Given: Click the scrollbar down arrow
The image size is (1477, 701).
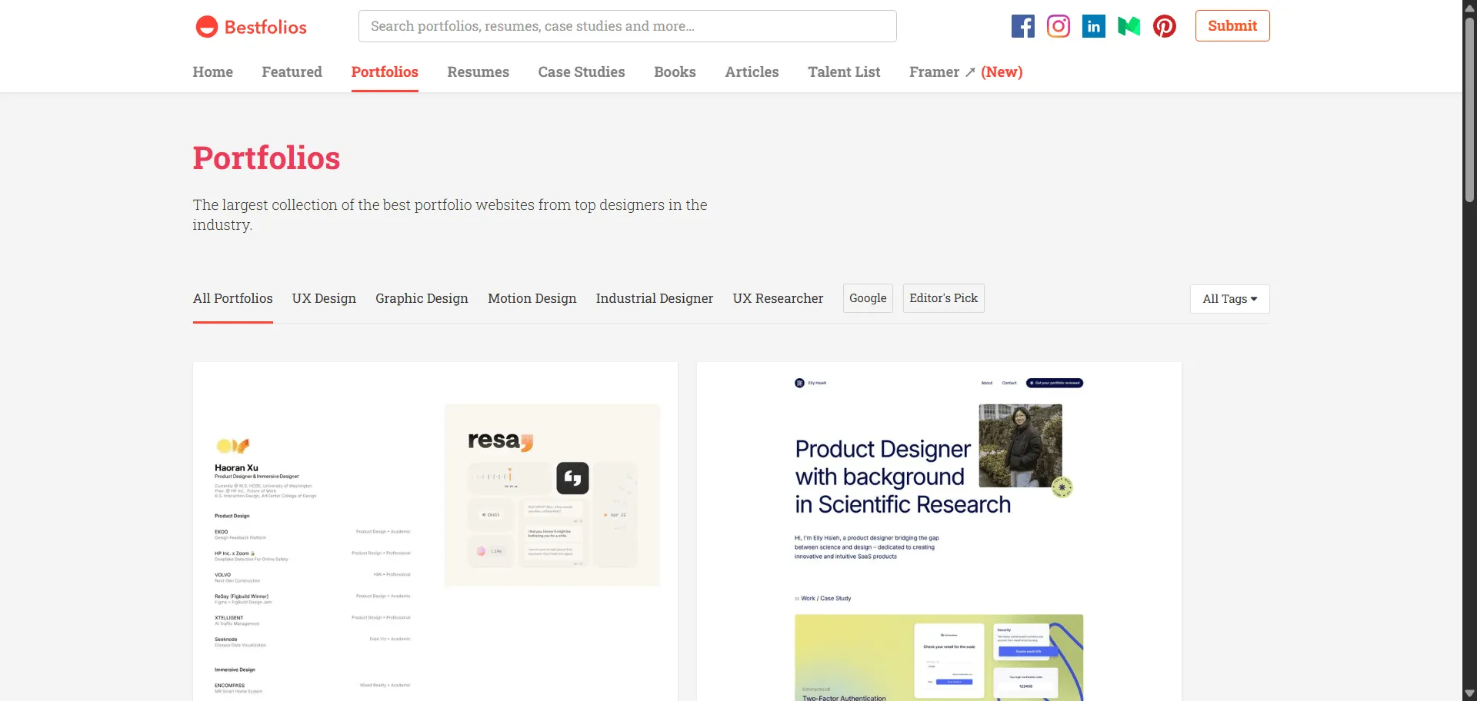Looking at the screenshot, I should pos(1468,694).
